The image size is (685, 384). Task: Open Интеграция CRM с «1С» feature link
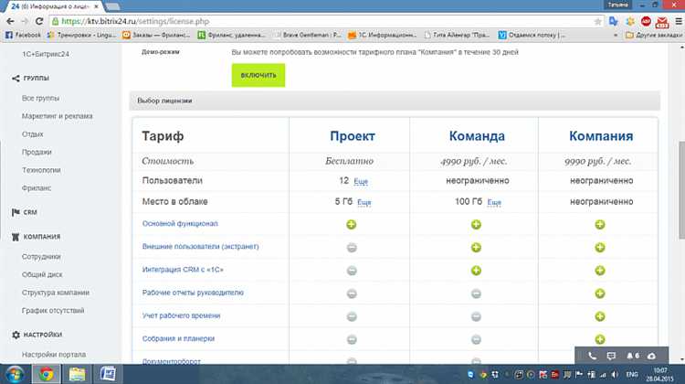point(183,270)
